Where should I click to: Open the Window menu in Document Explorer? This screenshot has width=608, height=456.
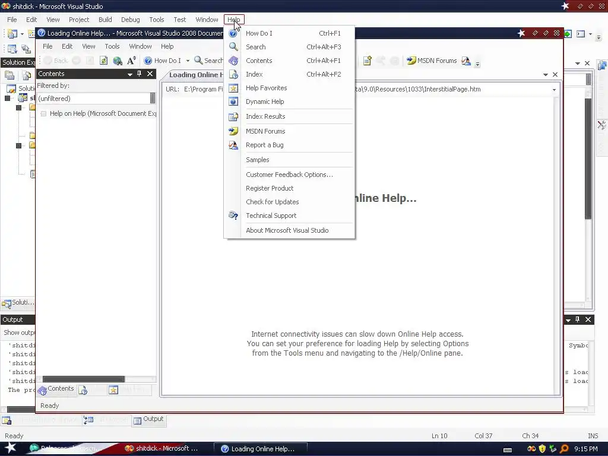[140, 46]
